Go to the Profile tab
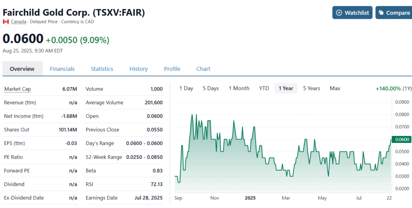The image size is (412, 208). click(x=172, y=69)
